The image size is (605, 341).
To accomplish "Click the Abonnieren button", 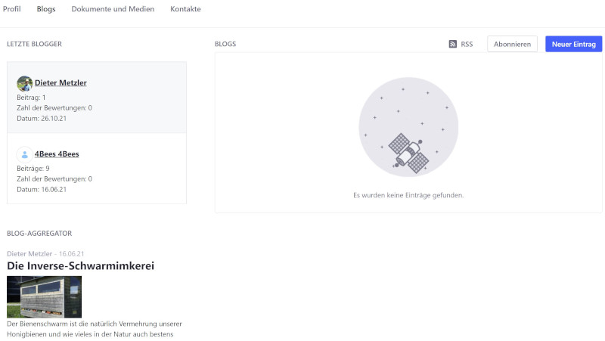I will (x=512, y=44).
